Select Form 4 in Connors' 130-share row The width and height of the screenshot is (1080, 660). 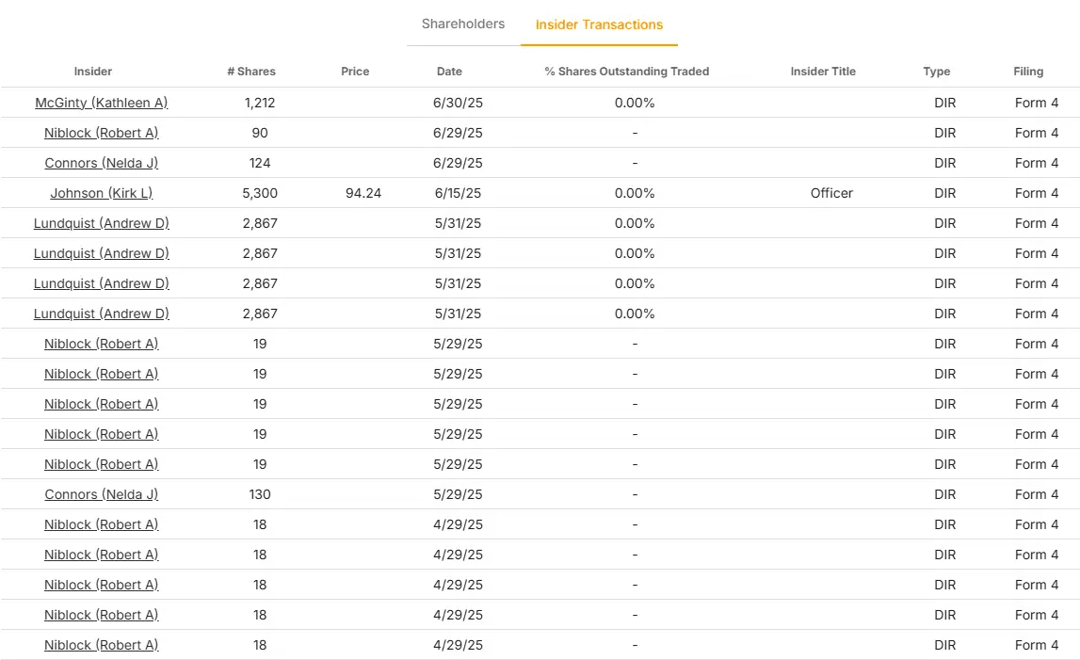[1037, 494]
